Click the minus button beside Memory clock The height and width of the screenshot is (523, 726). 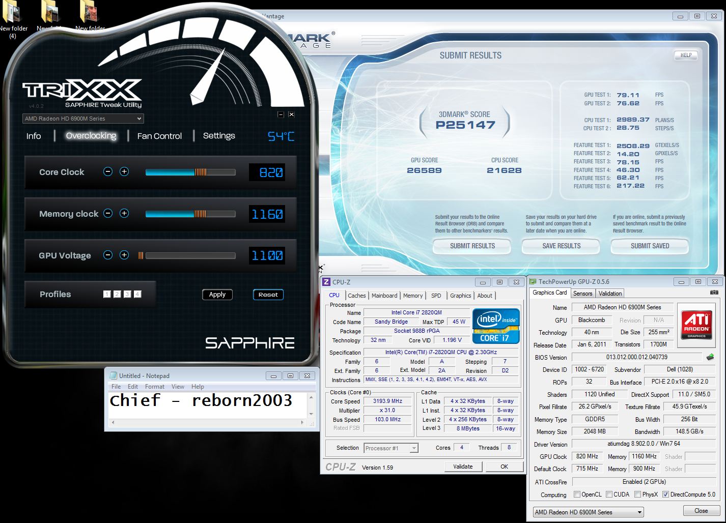108,213
